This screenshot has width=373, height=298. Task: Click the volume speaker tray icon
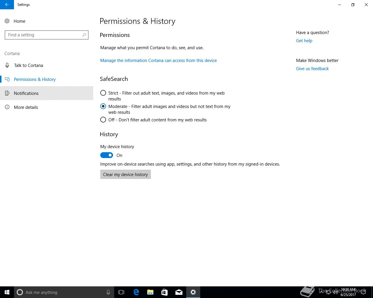pyautogui.click(x=335, y=292)
